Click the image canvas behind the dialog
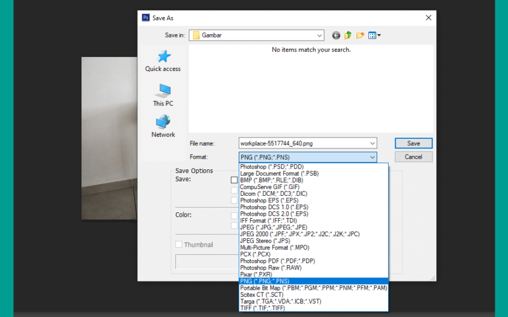Image resolution: width=508 pixels, height=317 pixels. pos(109,138)
